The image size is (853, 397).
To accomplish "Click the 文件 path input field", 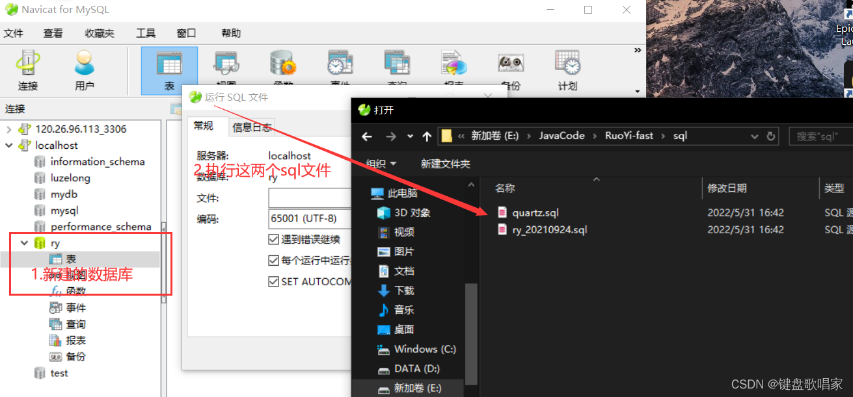I will click(310, 198).
